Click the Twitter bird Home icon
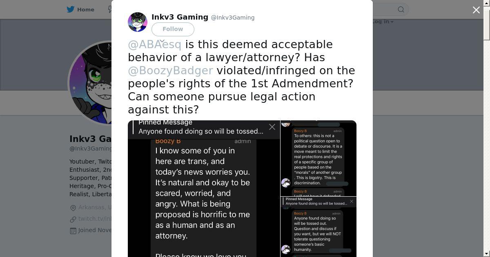This screenshot has height=257, width=490. coord(71,9)
